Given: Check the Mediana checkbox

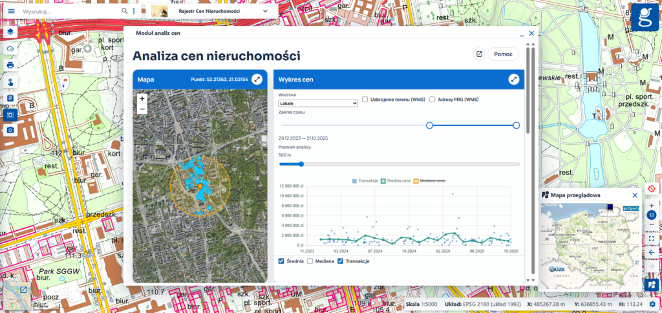Looking at the screenshot, I should [310, 261].
